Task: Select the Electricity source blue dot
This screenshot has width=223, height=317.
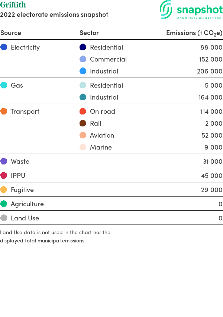Action: (4, 47)
